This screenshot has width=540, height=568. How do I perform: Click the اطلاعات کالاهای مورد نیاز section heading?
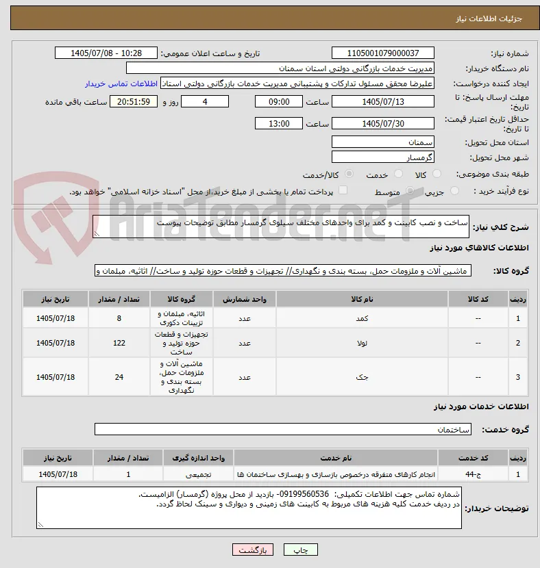479,248
